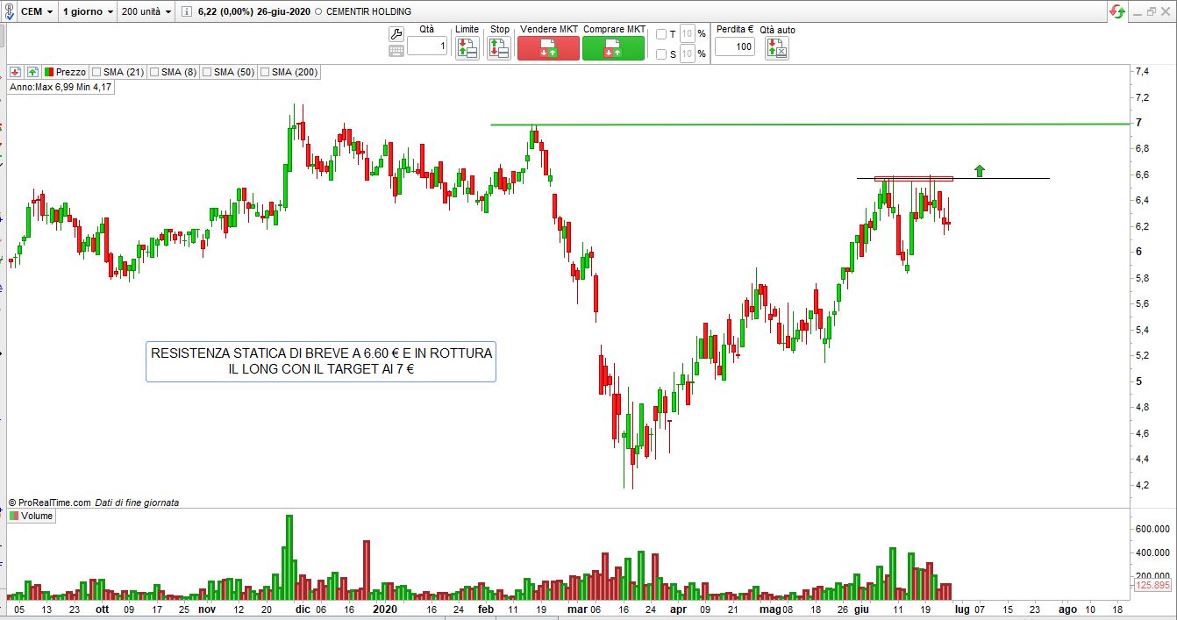Enable the SMA (21) indicator checkbox

tap(96, 72)
